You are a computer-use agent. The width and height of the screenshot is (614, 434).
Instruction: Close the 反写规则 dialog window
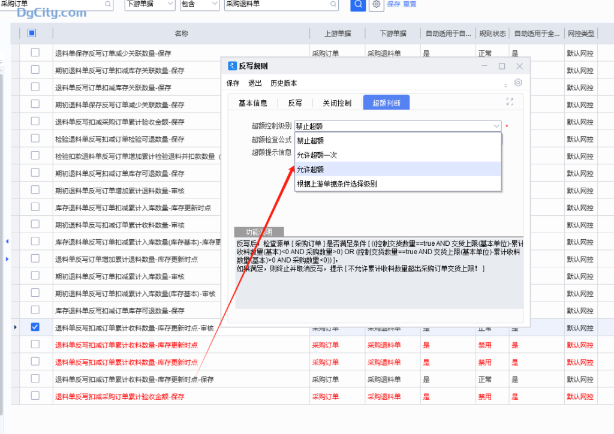(x=519, y=66)
